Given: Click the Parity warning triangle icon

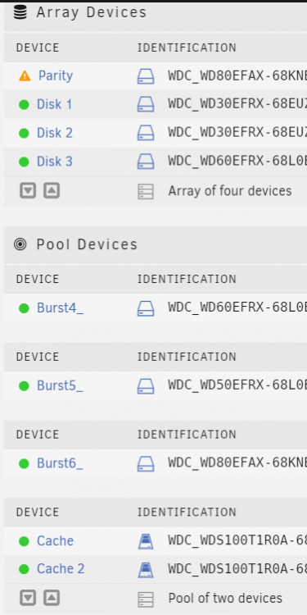Looking at the screenshot, I should click(25, 75).
